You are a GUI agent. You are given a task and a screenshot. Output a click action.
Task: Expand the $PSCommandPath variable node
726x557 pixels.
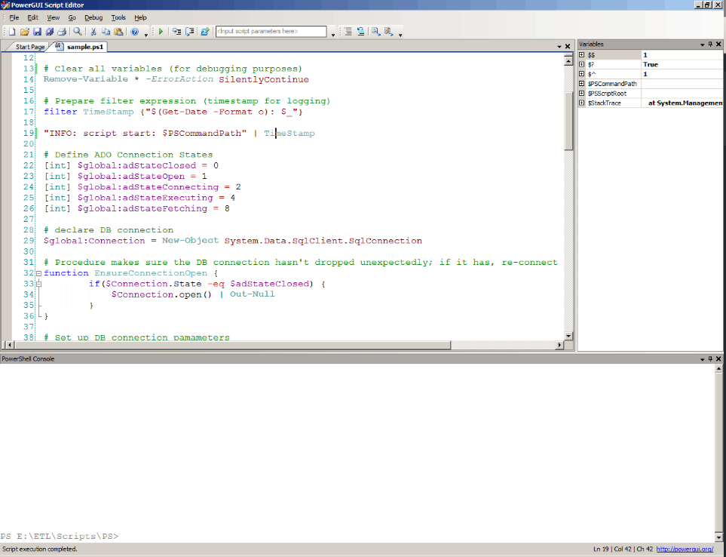click(x=581, y=84)
